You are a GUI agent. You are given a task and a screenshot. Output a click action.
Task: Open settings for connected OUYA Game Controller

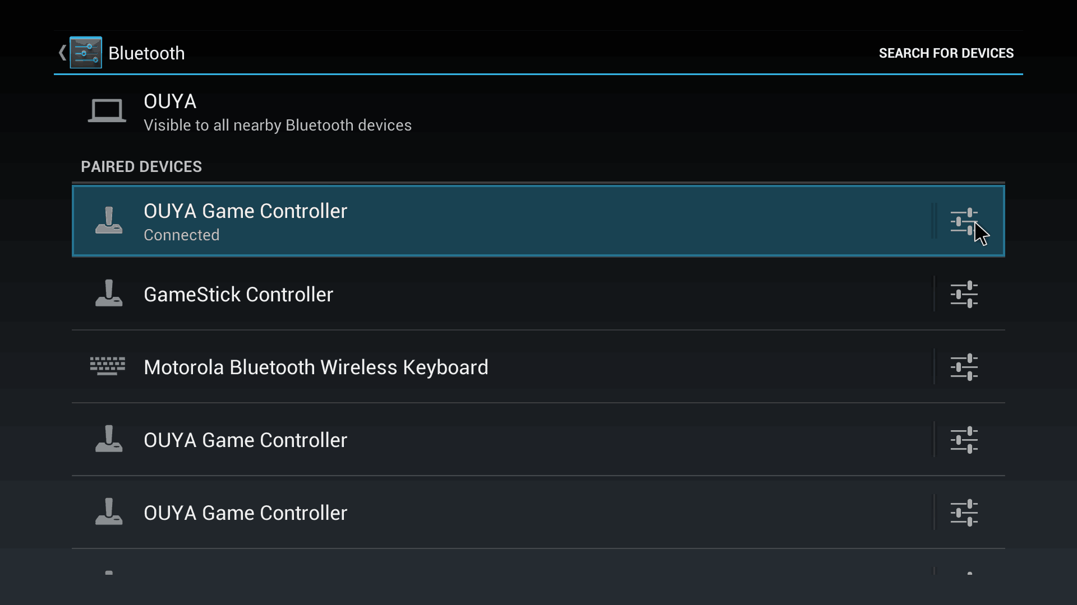tap(964, 221)
